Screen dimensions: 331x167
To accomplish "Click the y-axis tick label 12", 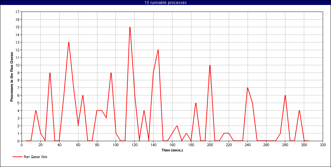I will [x=18, y=50].
